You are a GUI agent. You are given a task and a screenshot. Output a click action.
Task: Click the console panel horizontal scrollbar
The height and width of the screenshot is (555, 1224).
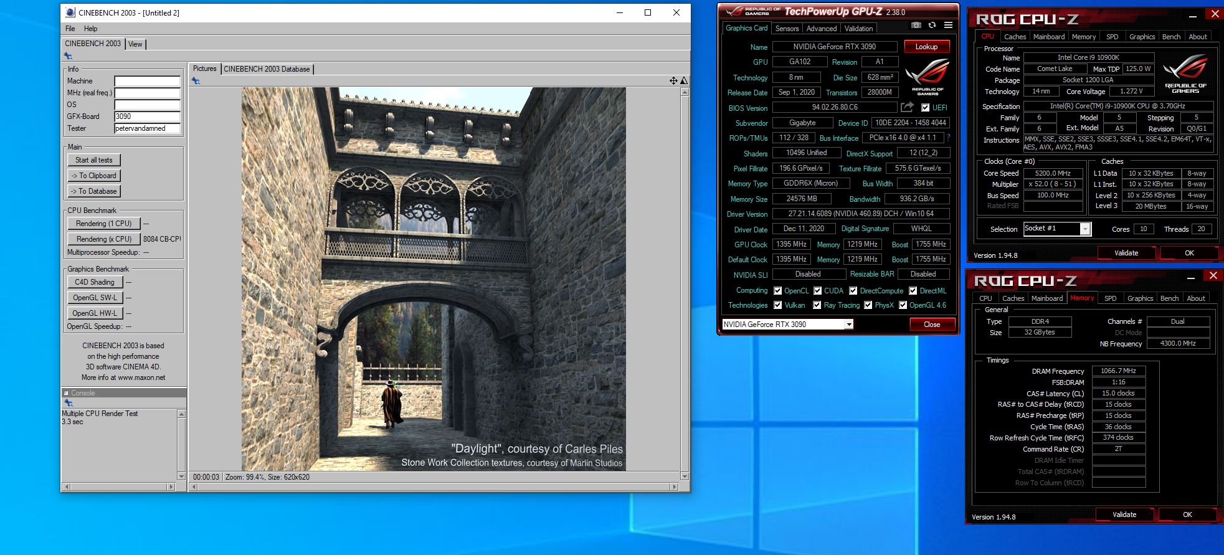click(x=118, y=486)
